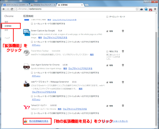Image resolution: width=159 pixels, height=129 pixels.
Task: Remove Screen Capture extension via trash icon
Action: click(x=123, y=31)
